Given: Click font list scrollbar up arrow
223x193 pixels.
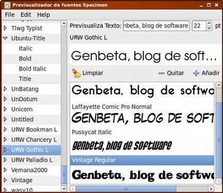Looking at the screenshot, I should 64,23.
